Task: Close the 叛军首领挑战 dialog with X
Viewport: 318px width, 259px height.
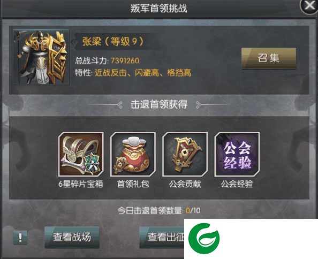Action: tap(309, 6)
